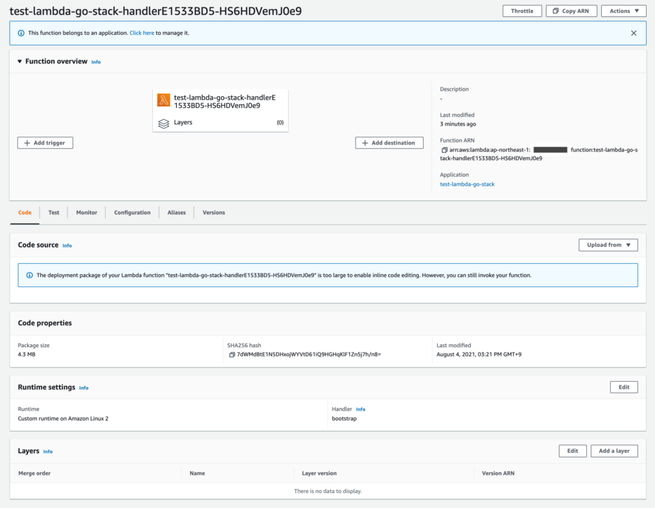This screenshot has height=508, width=655.
Task: Switch to the Monitor tab
Action: pyautogui.click(x=86, y=212)
